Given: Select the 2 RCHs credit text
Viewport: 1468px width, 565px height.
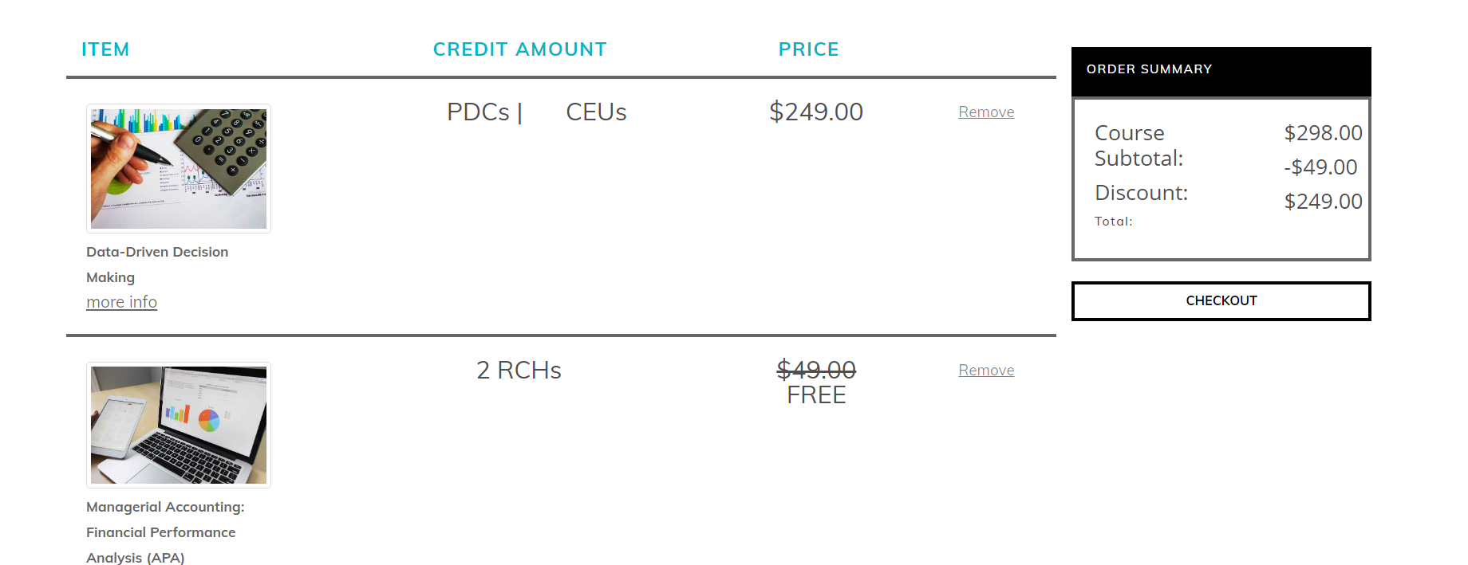Looking at the screenshot, I should (519, 371).
